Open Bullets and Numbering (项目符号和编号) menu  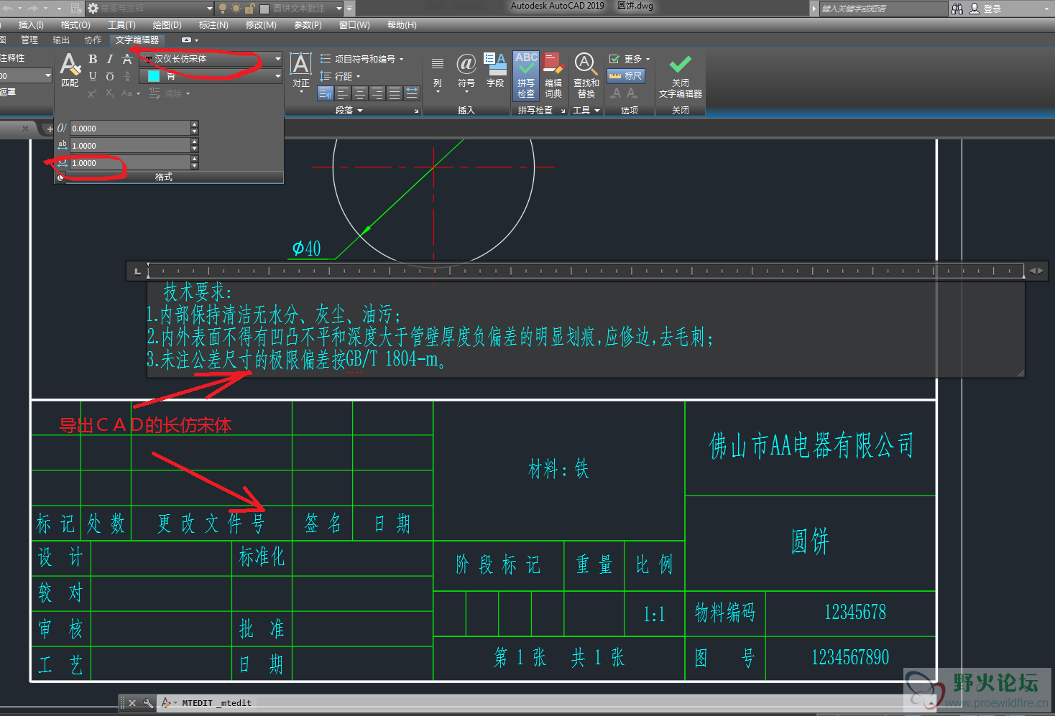click(361, 59)
